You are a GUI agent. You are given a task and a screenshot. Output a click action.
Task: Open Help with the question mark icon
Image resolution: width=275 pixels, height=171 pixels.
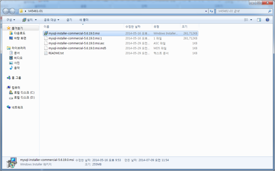click(x=267, y=20)
